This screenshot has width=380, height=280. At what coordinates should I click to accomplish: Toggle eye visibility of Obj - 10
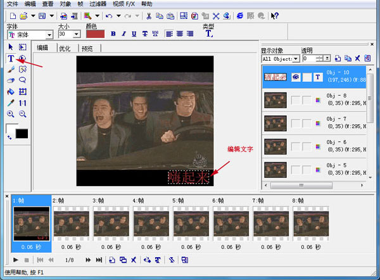pos(296,77)
